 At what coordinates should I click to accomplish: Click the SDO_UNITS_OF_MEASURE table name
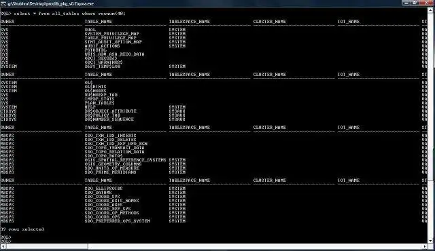(111, 168)
